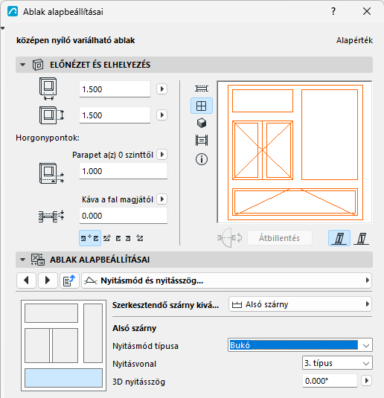Go to the next settings page
The image size is (384, 398).
48,280
